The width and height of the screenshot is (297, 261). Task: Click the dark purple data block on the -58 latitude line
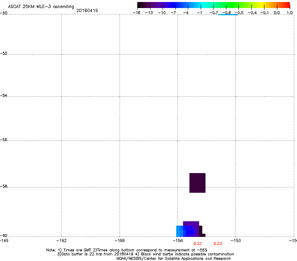point(197,183)
